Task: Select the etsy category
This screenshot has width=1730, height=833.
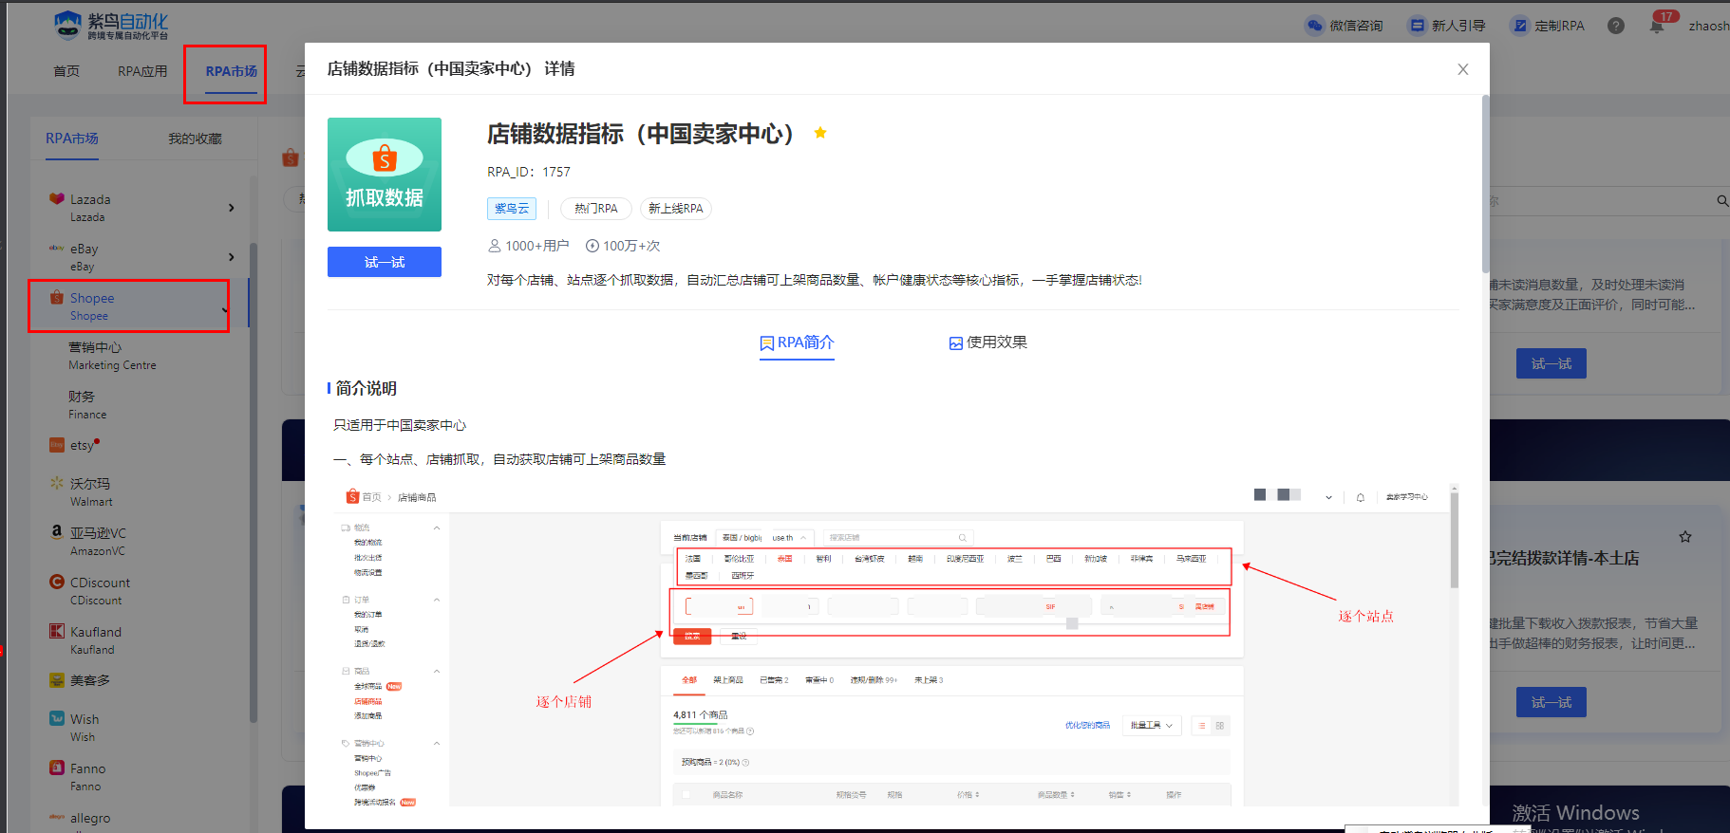Action: (x=82, y=445)
